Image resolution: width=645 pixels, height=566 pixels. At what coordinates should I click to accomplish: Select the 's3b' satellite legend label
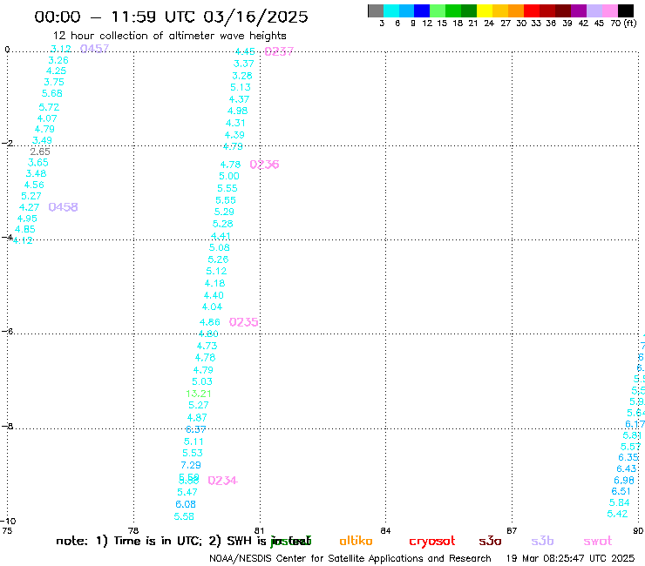542,541
